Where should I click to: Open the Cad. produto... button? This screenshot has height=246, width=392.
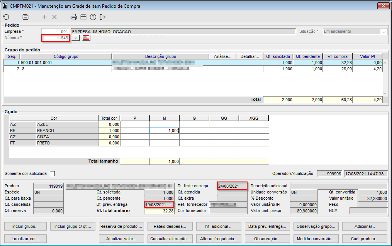point(365,239)
